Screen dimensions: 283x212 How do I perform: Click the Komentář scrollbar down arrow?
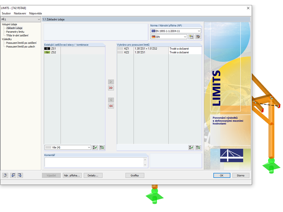145,165
